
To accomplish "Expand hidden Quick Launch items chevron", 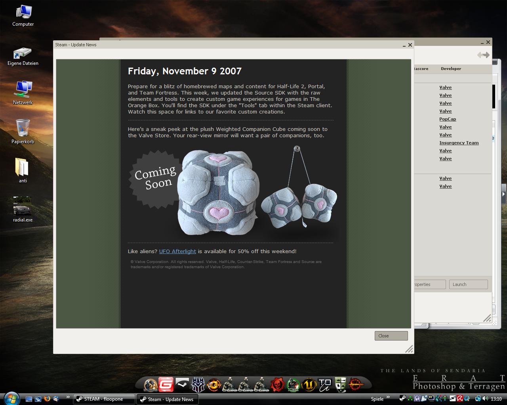I will pos(68,397).
